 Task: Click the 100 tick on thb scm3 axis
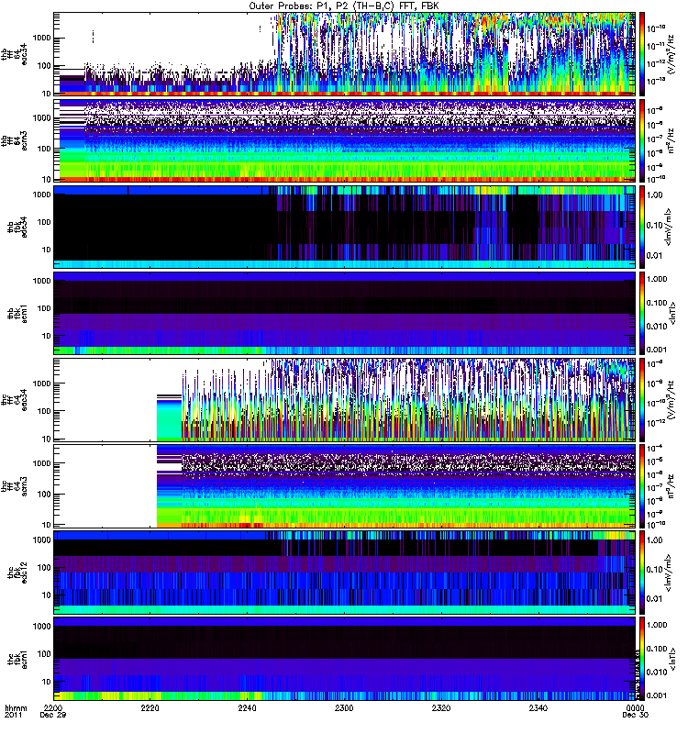[x=44, y=149]
